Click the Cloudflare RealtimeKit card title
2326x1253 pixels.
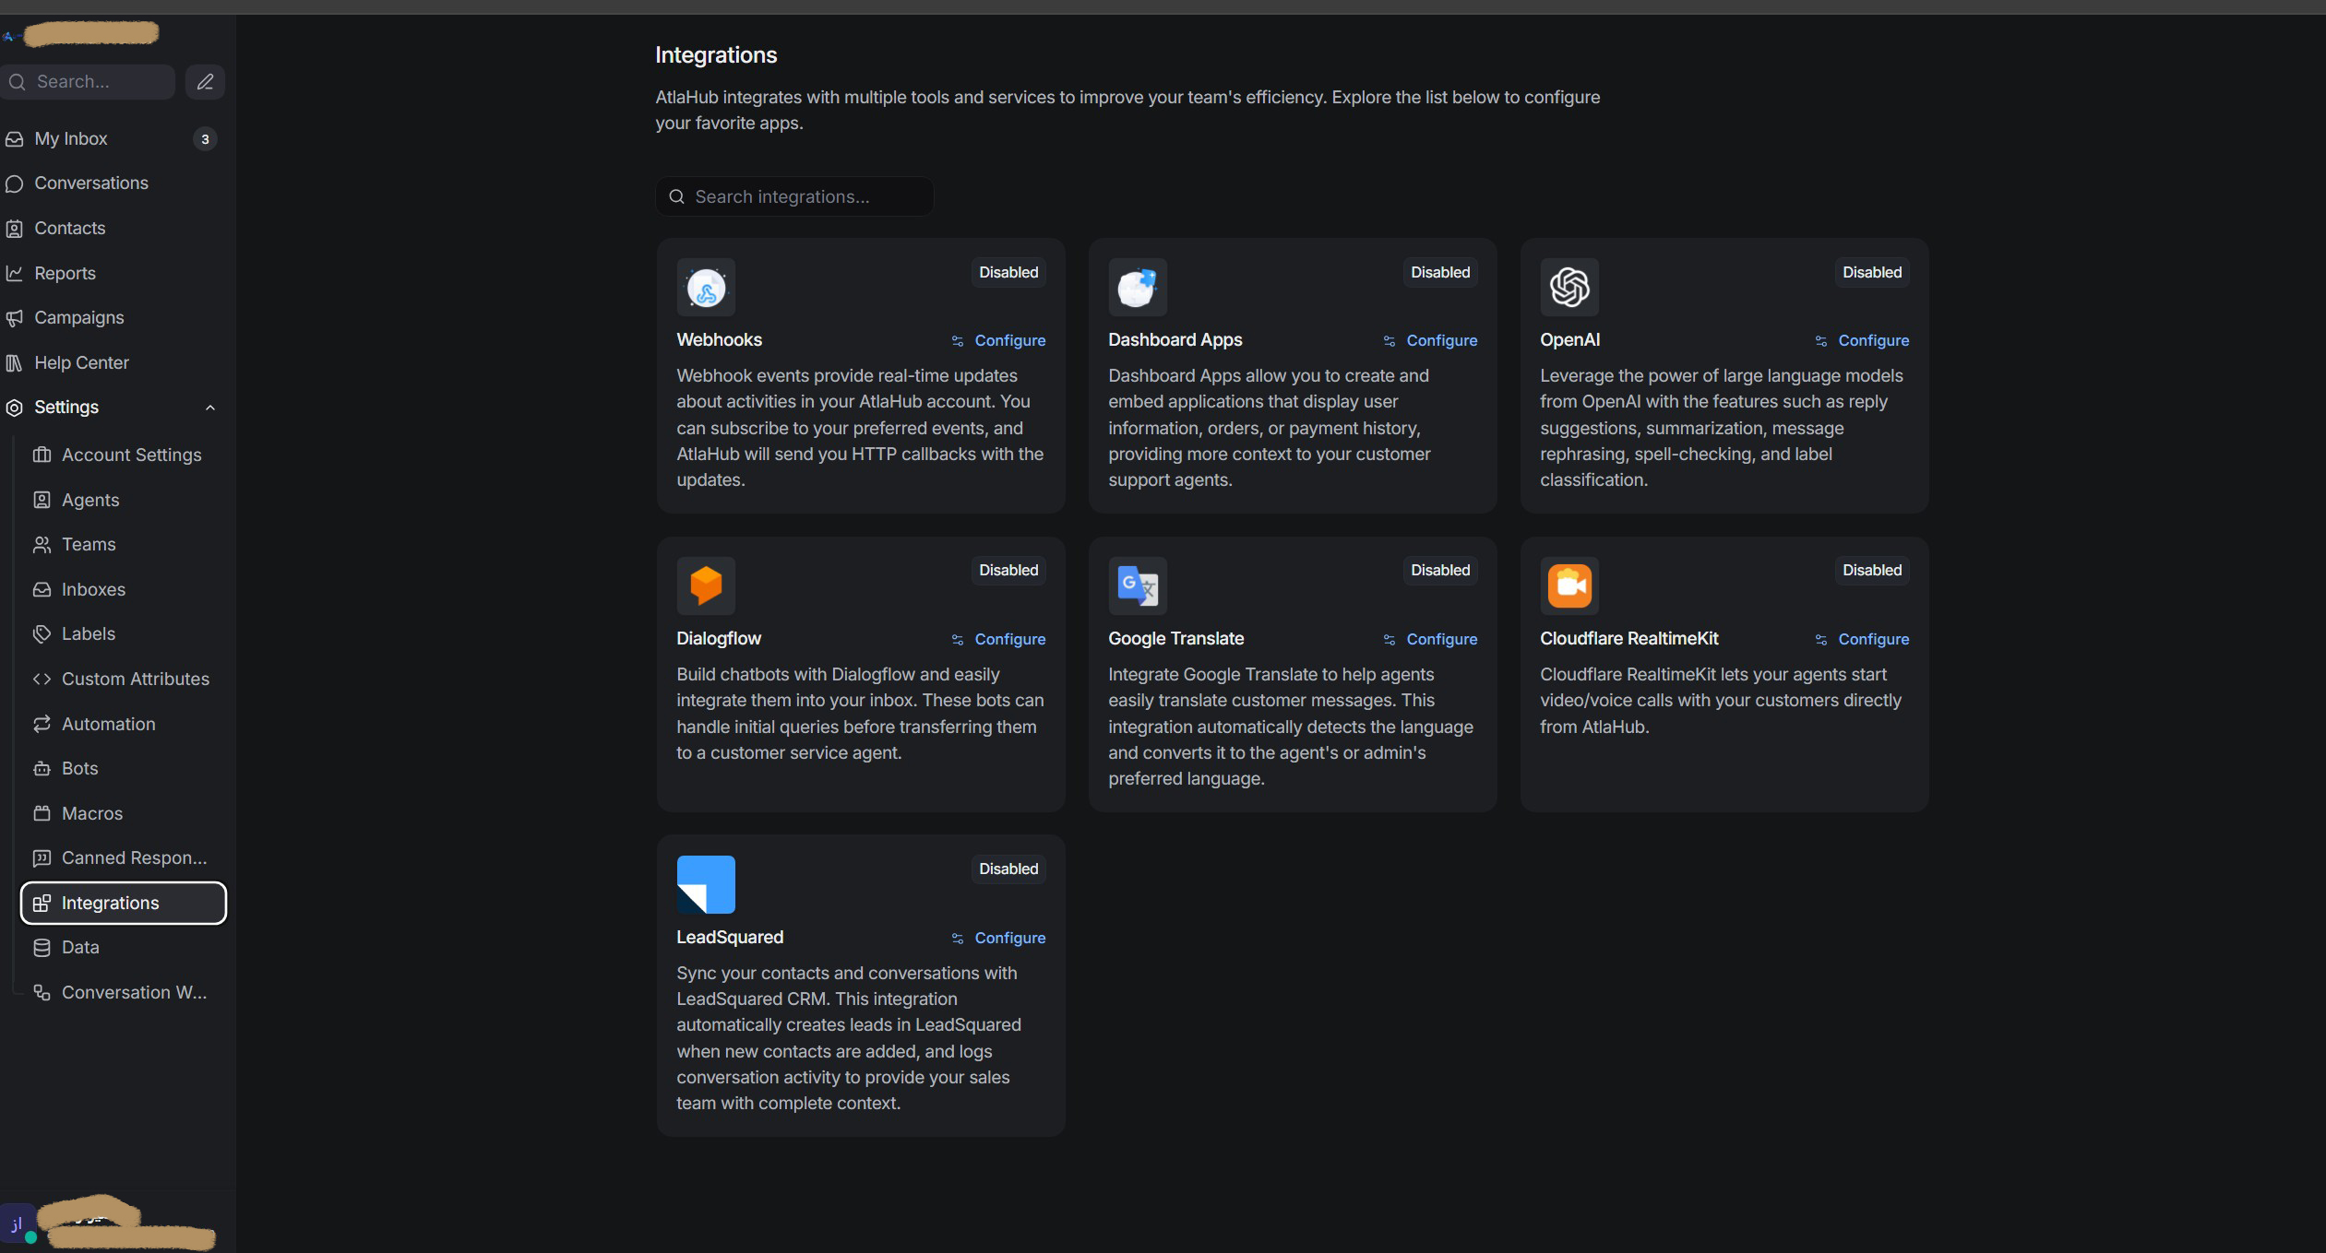(x=1628, y=639)
